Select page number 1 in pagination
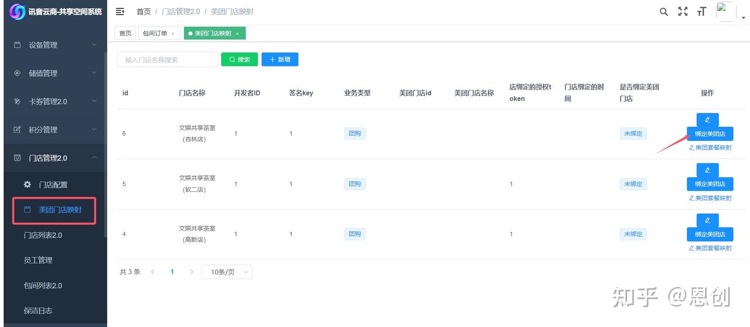 point(172,272)
